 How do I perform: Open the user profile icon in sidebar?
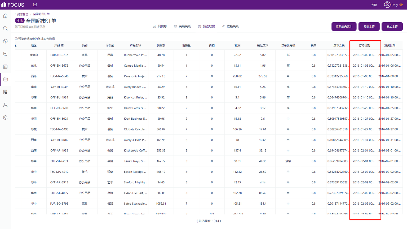tap(5, 105)
